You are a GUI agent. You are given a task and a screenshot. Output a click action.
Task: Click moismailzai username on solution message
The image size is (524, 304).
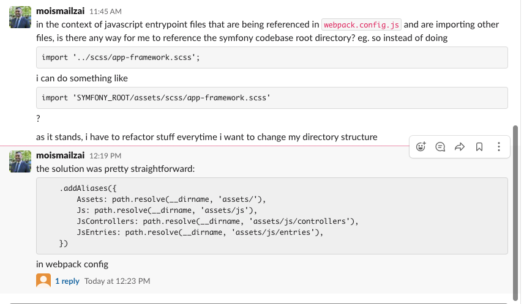point(60,155)
